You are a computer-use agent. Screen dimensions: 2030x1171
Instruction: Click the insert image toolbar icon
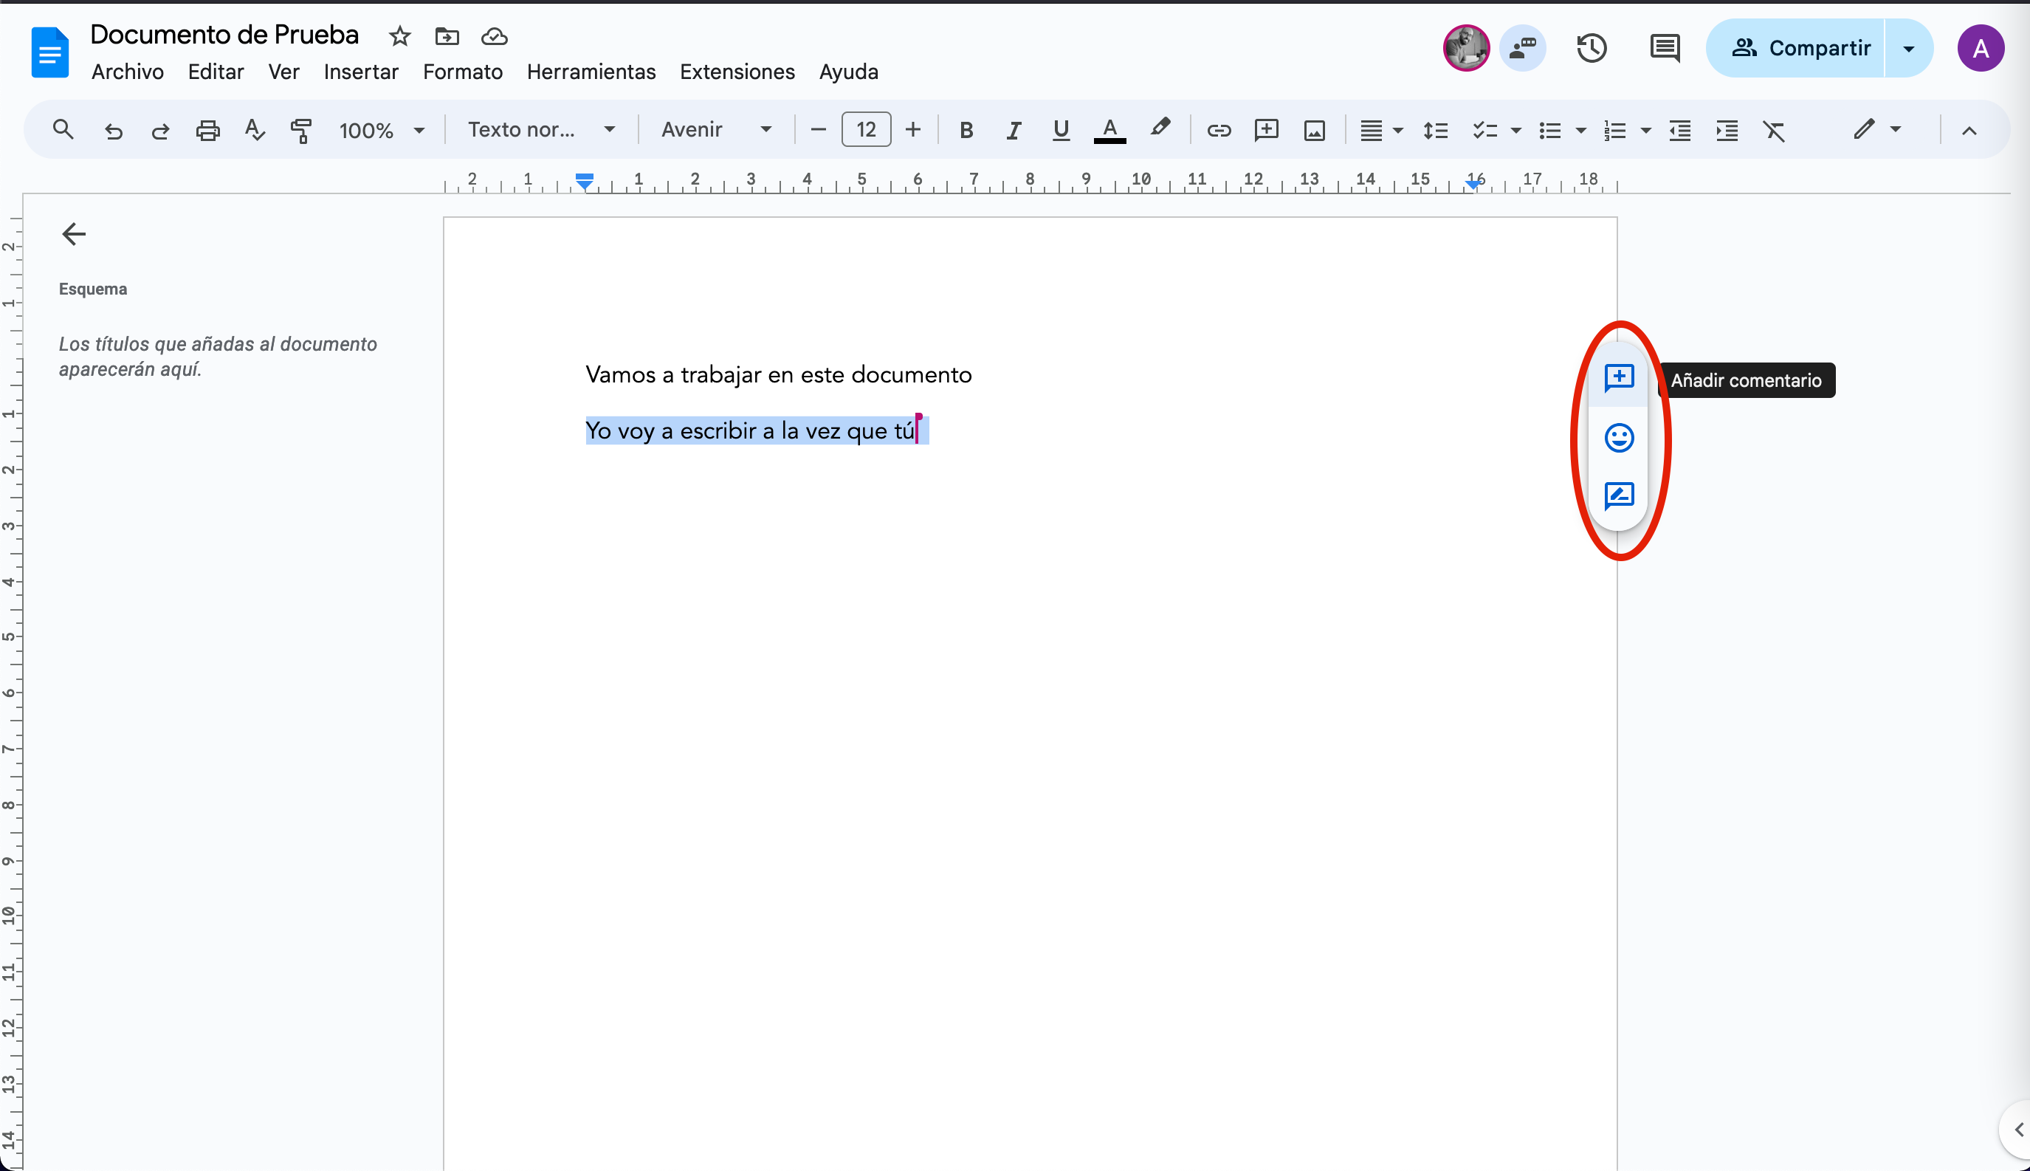1314,130
